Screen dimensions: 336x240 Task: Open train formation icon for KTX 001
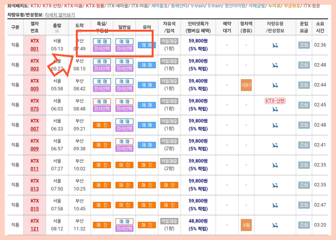click(275, 45)
